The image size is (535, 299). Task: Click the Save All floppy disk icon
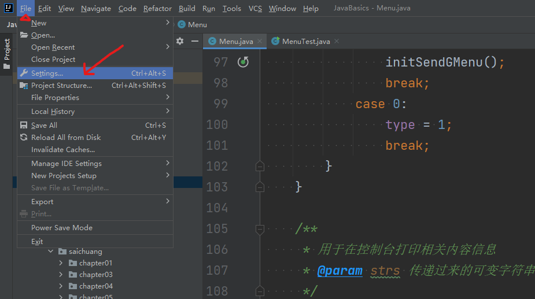[24, 125]
